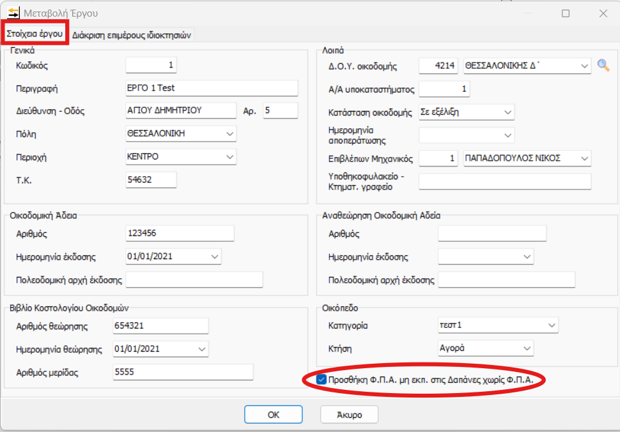The image size is (620, 432).
Task: Expand the Επιβλέπων Μηχανικός name dropdown
Action: pos(584,158)
